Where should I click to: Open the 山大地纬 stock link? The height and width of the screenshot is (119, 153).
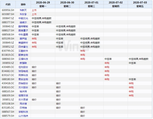pyautogui.click(x=23, y=116)
